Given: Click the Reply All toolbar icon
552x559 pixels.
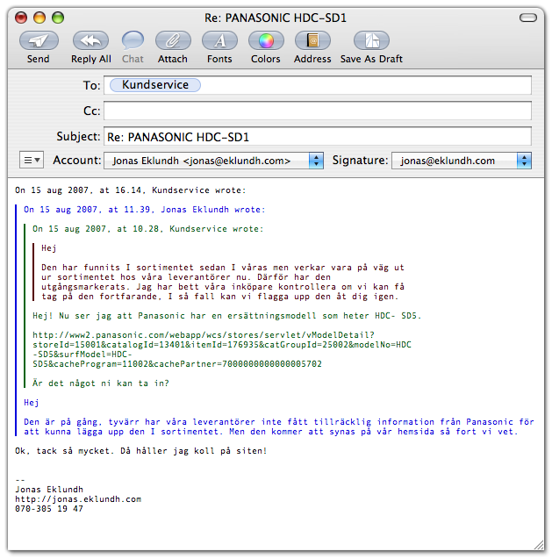Looking at the screenshot, I should point(90,40).
